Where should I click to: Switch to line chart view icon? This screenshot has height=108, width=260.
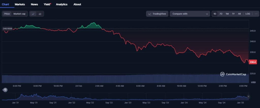coord(33,14)
